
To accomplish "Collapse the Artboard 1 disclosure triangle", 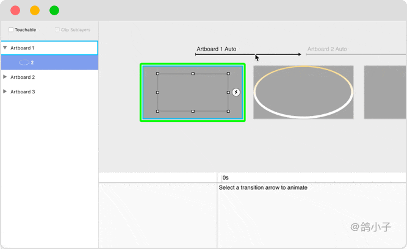I will 5,48.
